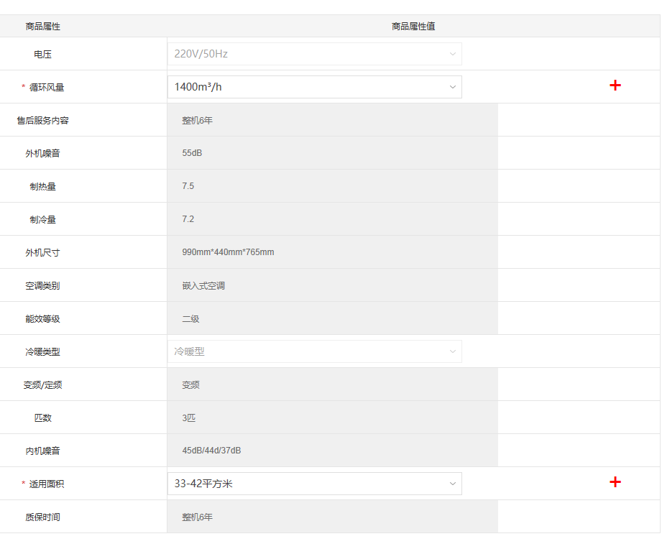
Task: Click chevron arrow of 适用面积 select
Action: (453, 484)
